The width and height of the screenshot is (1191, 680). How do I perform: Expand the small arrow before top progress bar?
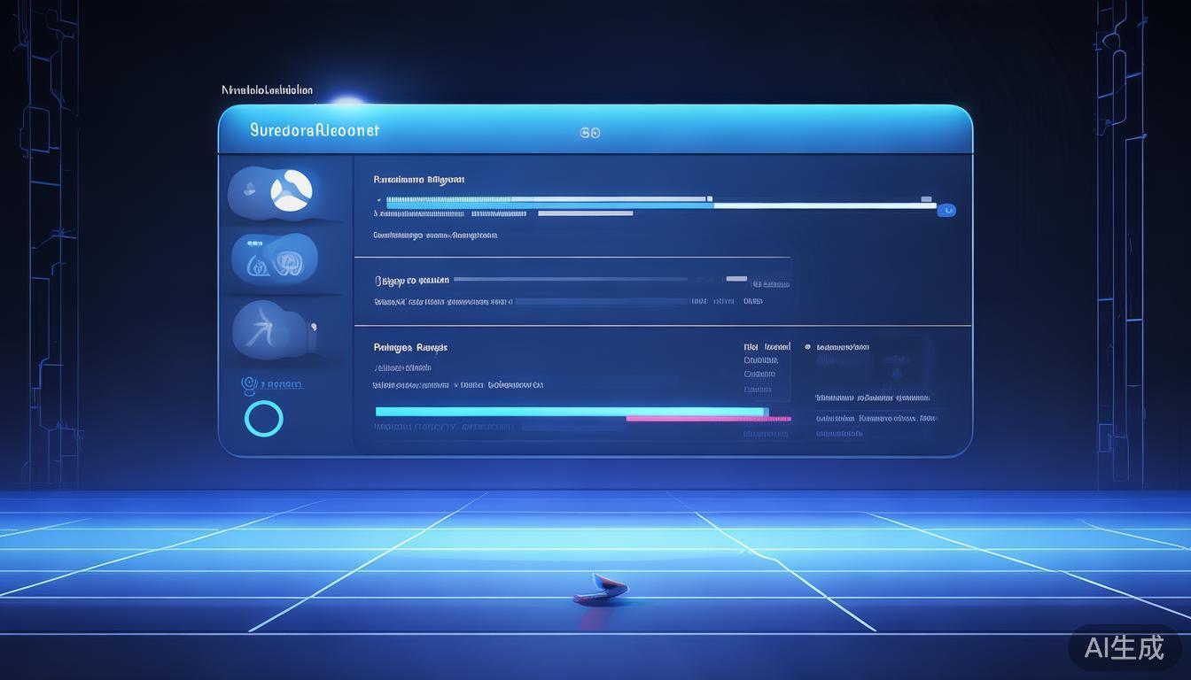pos(378,200)
